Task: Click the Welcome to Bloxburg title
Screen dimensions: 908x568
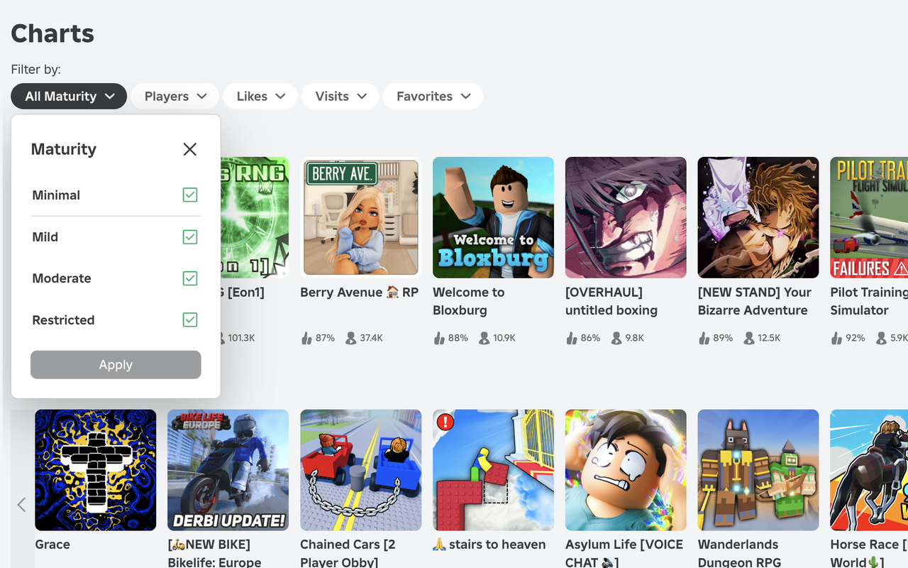Action: point(468,301)
